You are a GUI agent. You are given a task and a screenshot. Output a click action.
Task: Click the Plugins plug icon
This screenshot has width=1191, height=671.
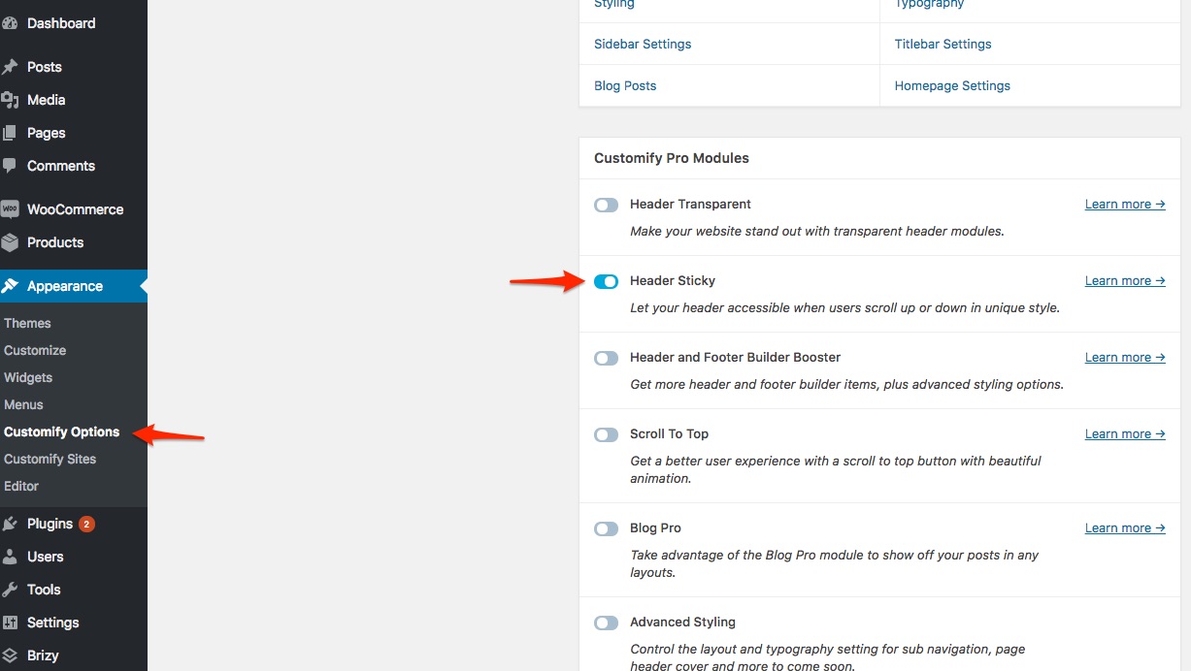pyautogui.click(x=10, y=524)
